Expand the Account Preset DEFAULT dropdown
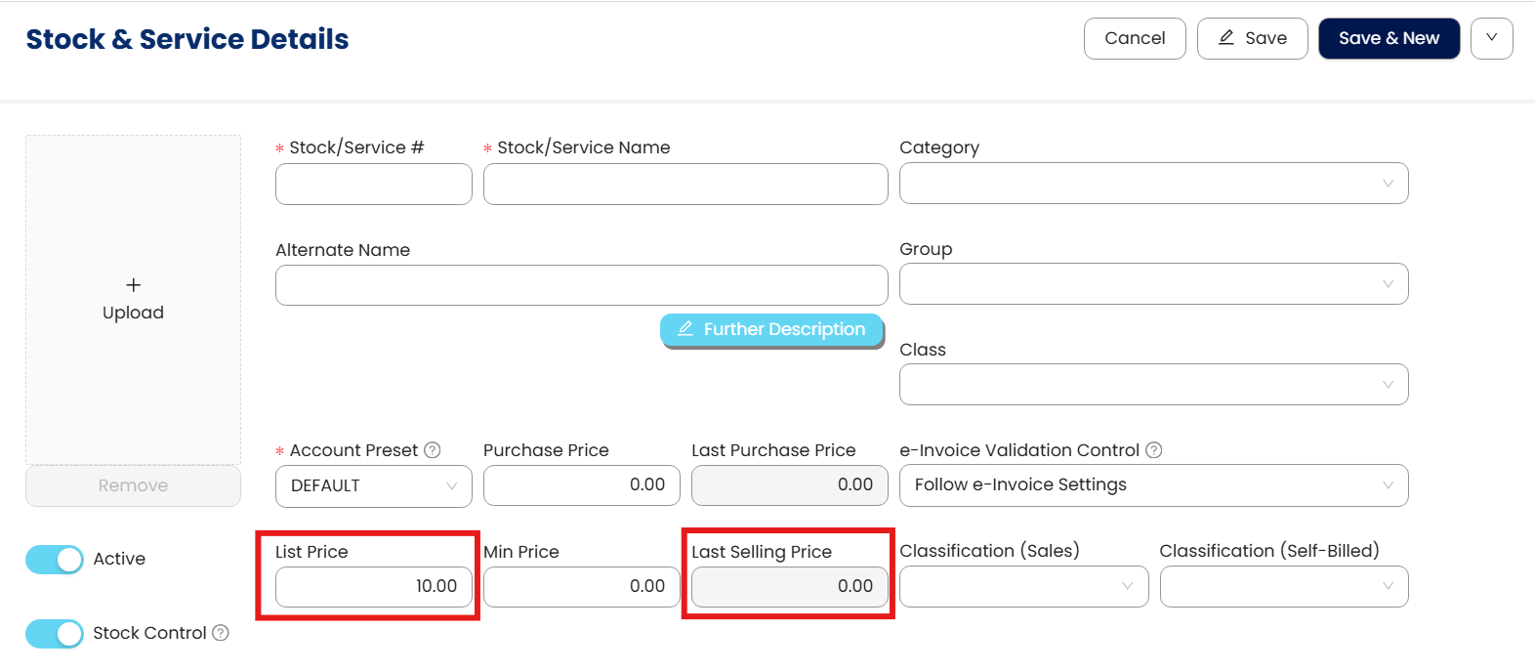 tap(374, 486)
